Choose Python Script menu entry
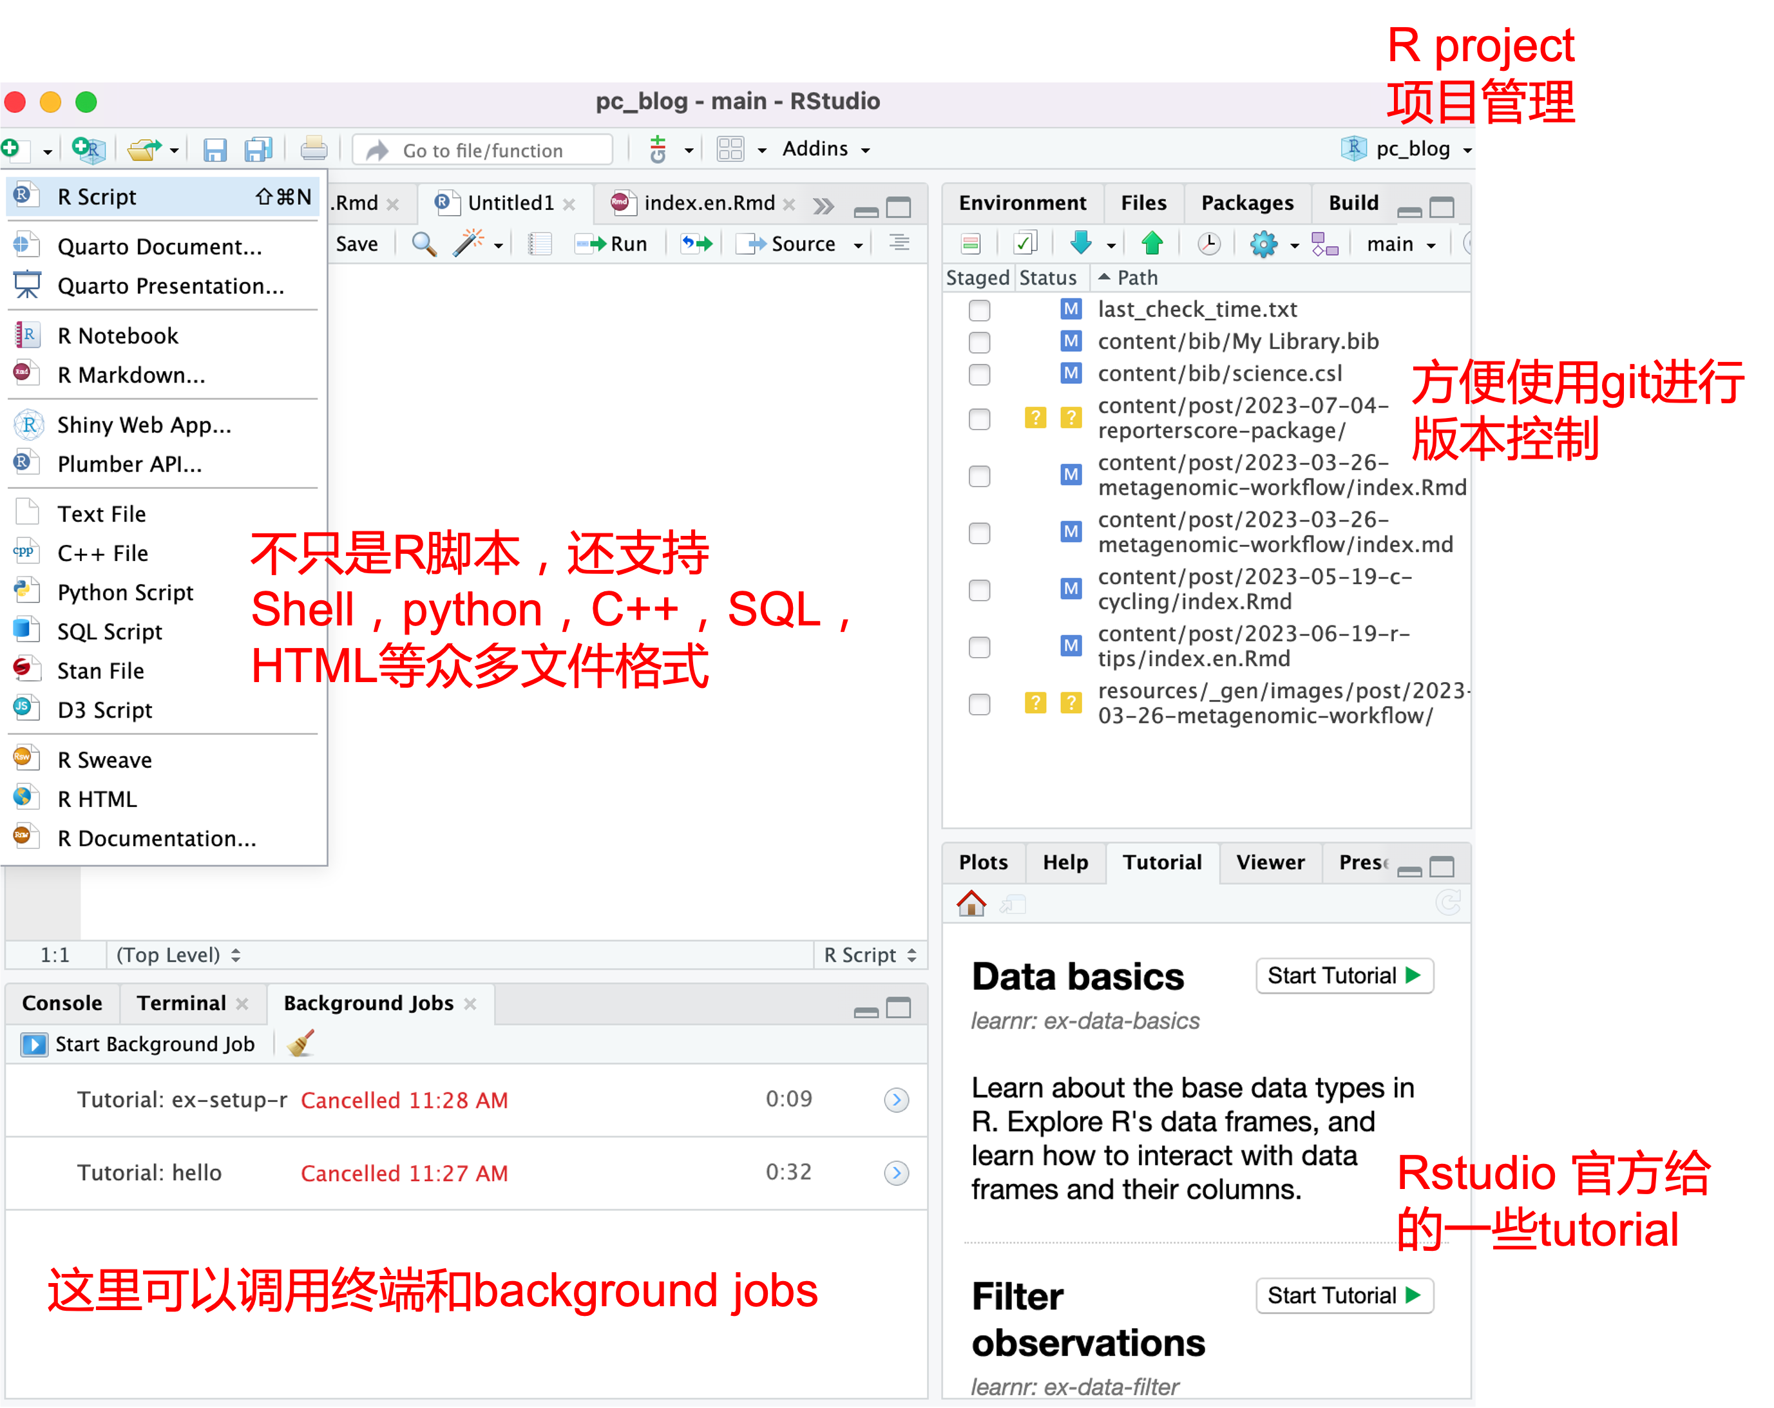The height and width of the screenshot is (1408, 1774). click(163, 593)
